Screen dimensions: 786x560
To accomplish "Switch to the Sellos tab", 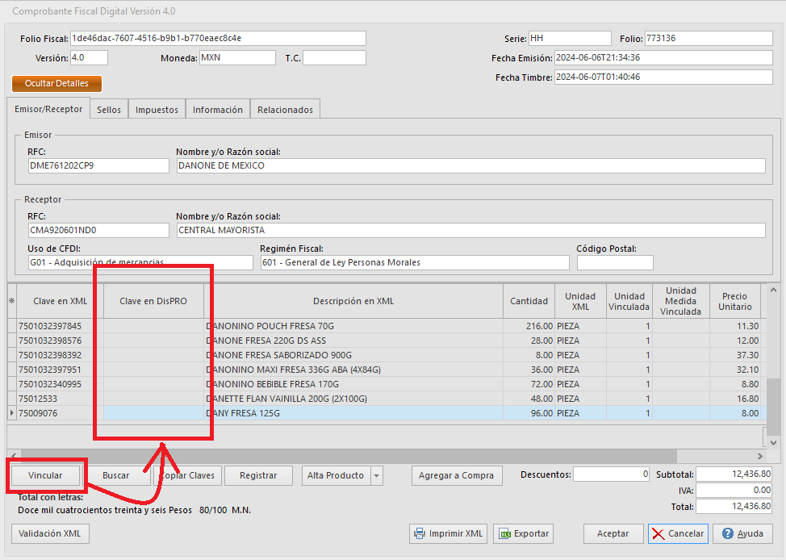I will pos(108,108).
